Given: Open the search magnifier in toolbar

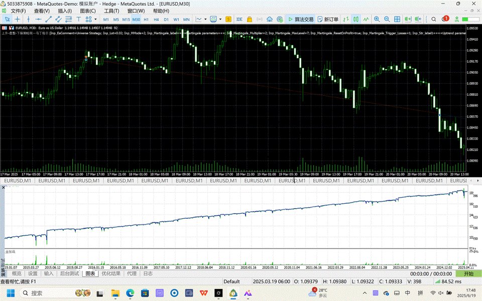Looking at the screenshot, I should coord(434,19).
